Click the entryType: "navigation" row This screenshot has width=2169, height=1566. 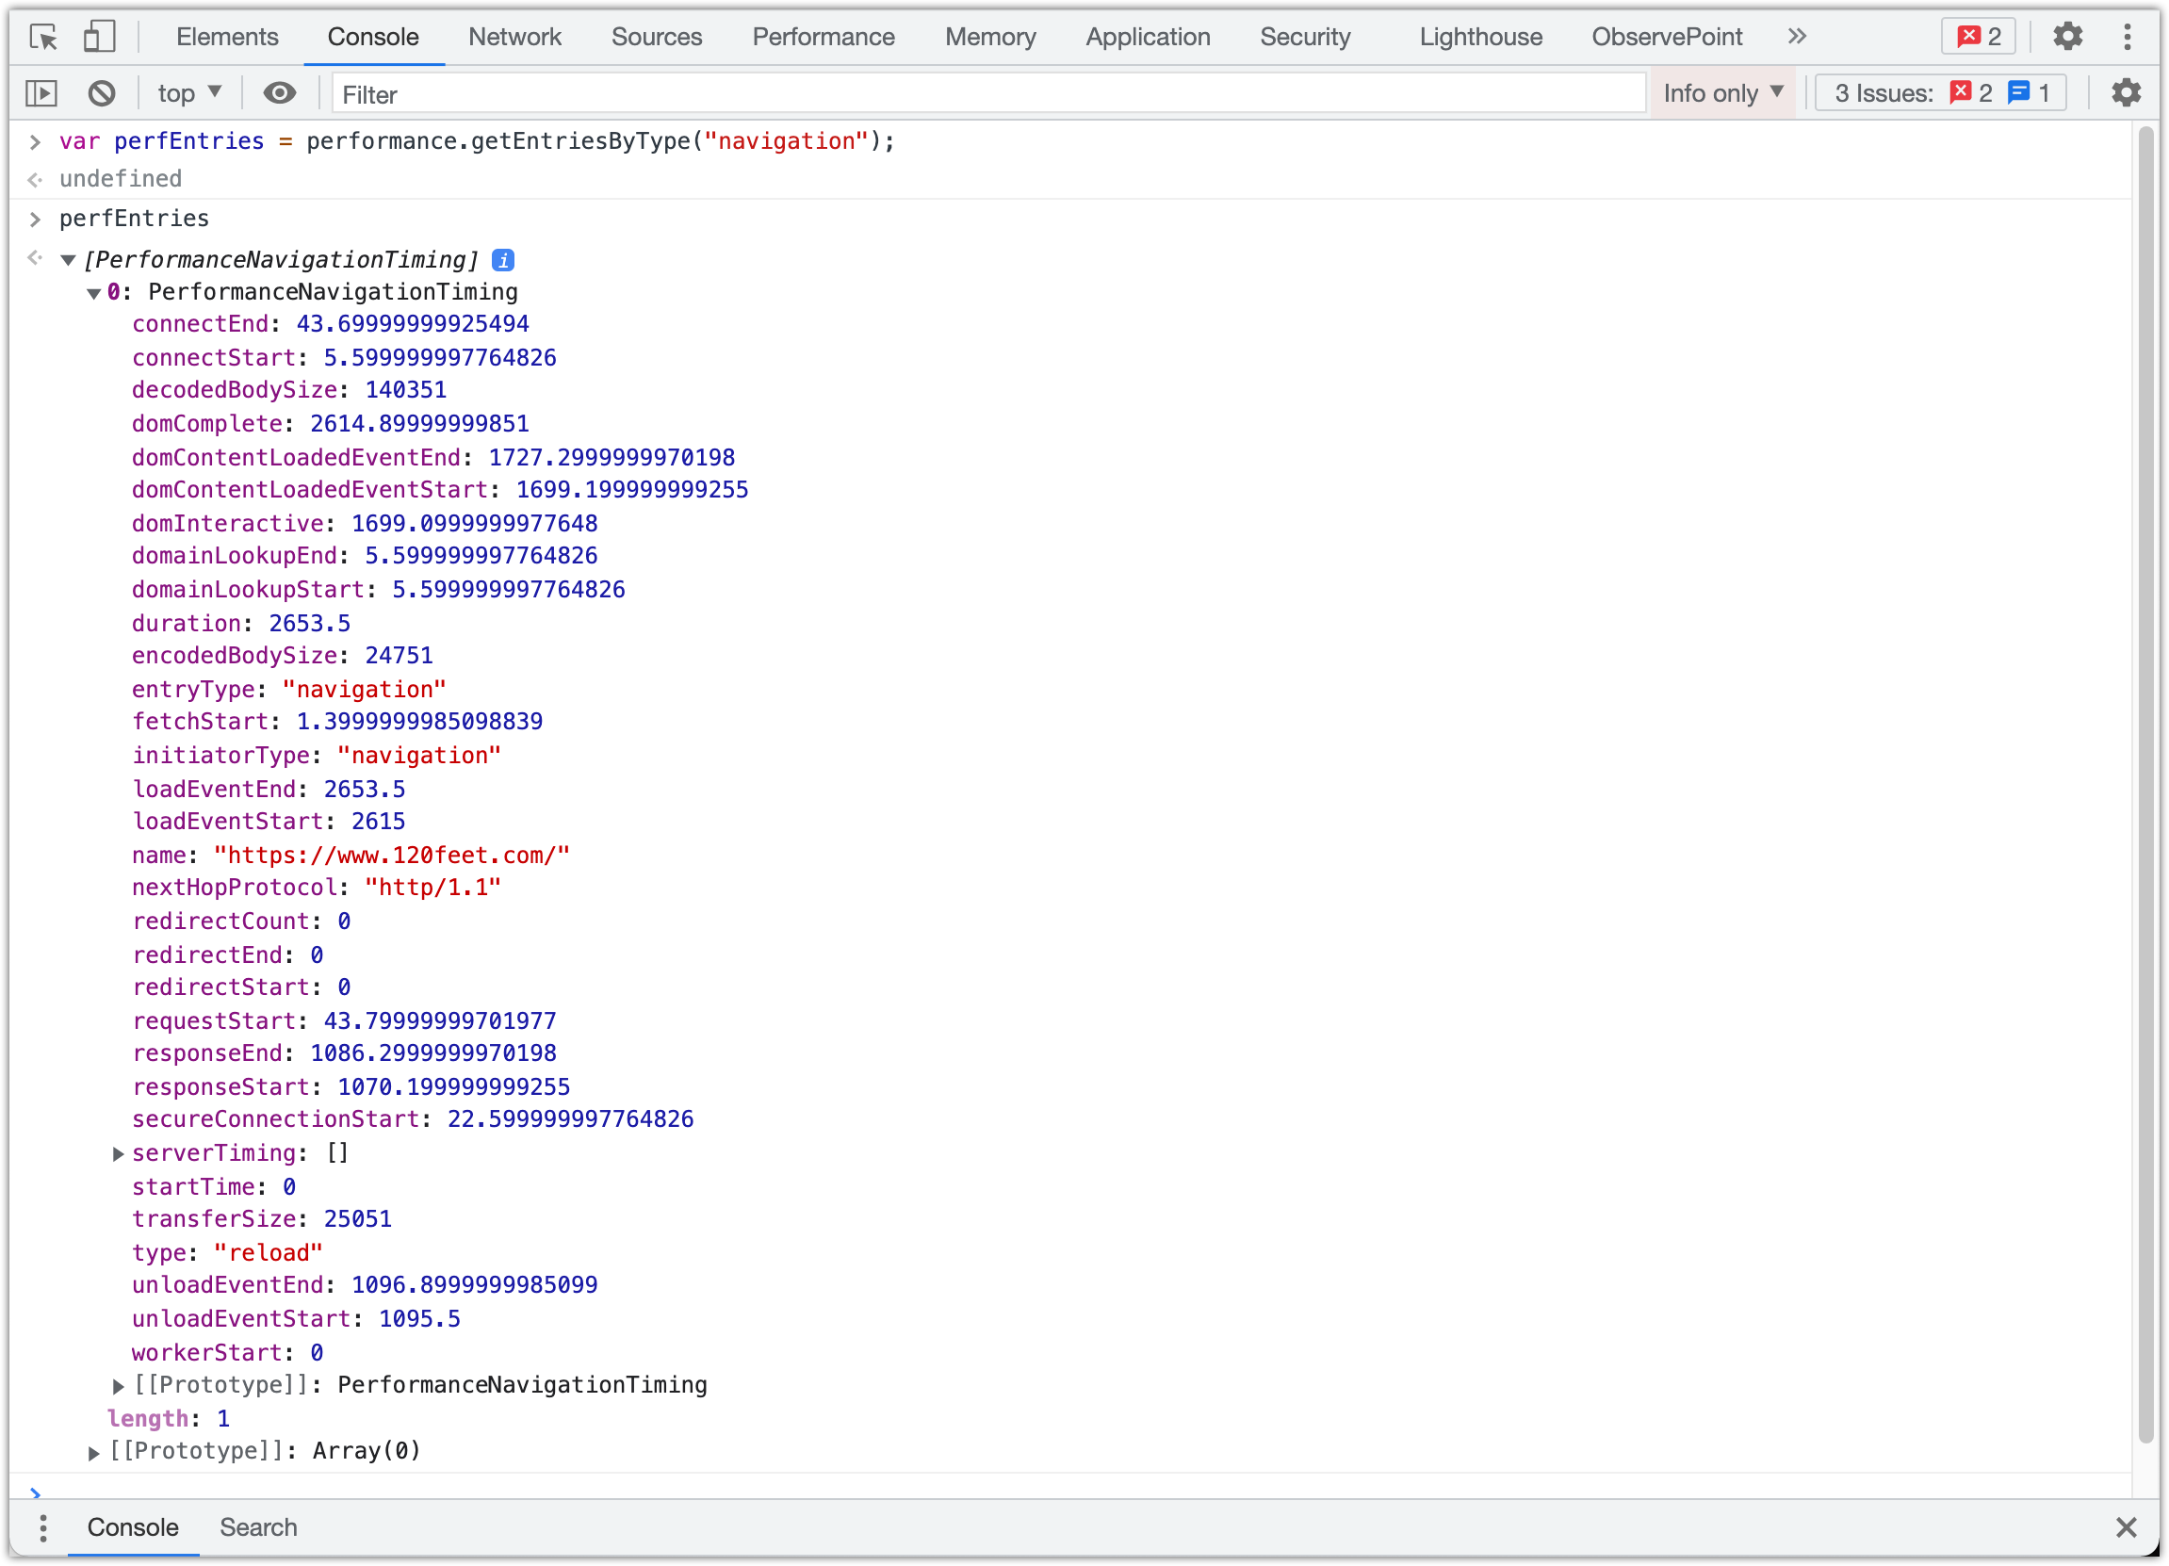289,690
